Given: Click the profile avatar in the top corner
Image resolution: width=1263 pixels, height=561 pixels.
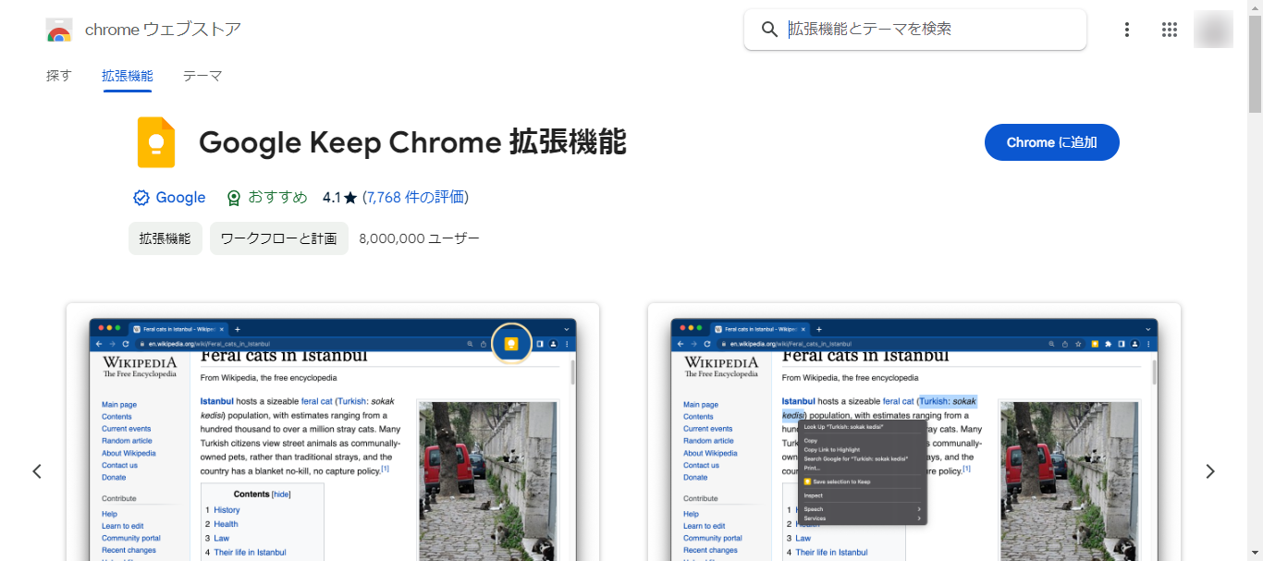Looking at the screenshot, I should pyautogui.click(x=1213, y=29).
